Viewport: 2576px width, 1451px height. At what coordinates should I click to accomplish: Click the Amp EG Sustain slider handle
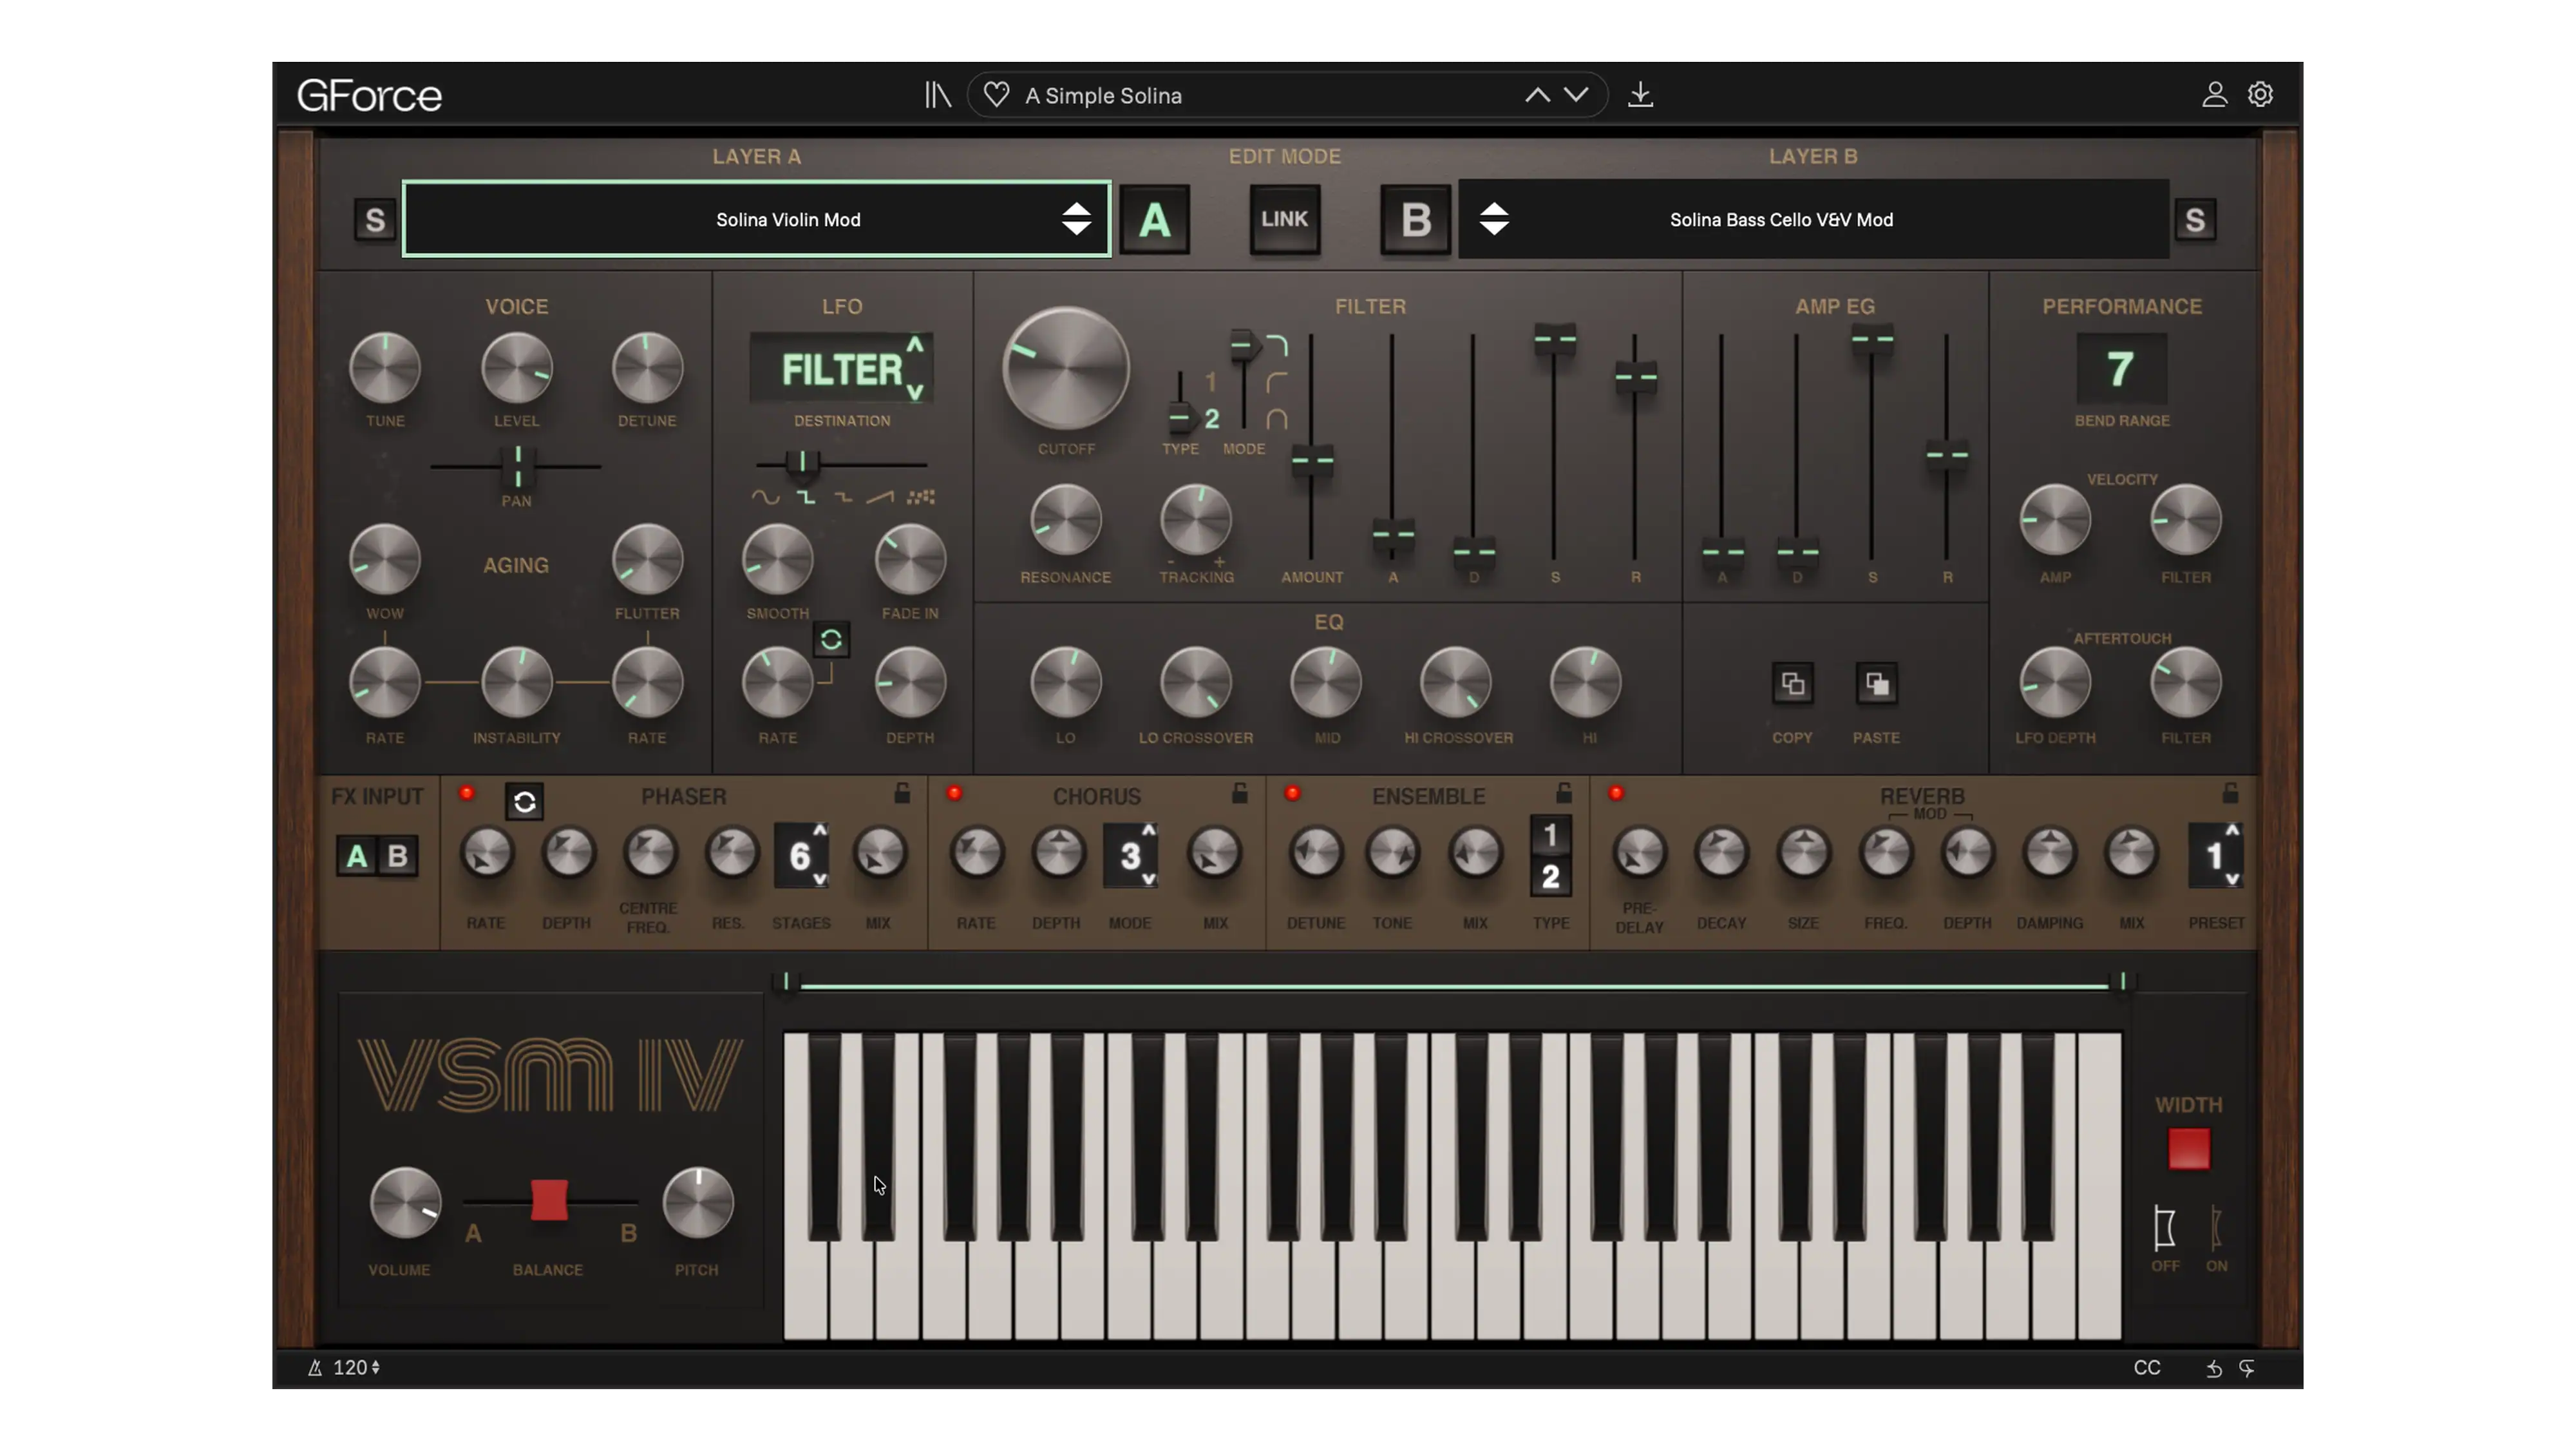coord(1871,340)
